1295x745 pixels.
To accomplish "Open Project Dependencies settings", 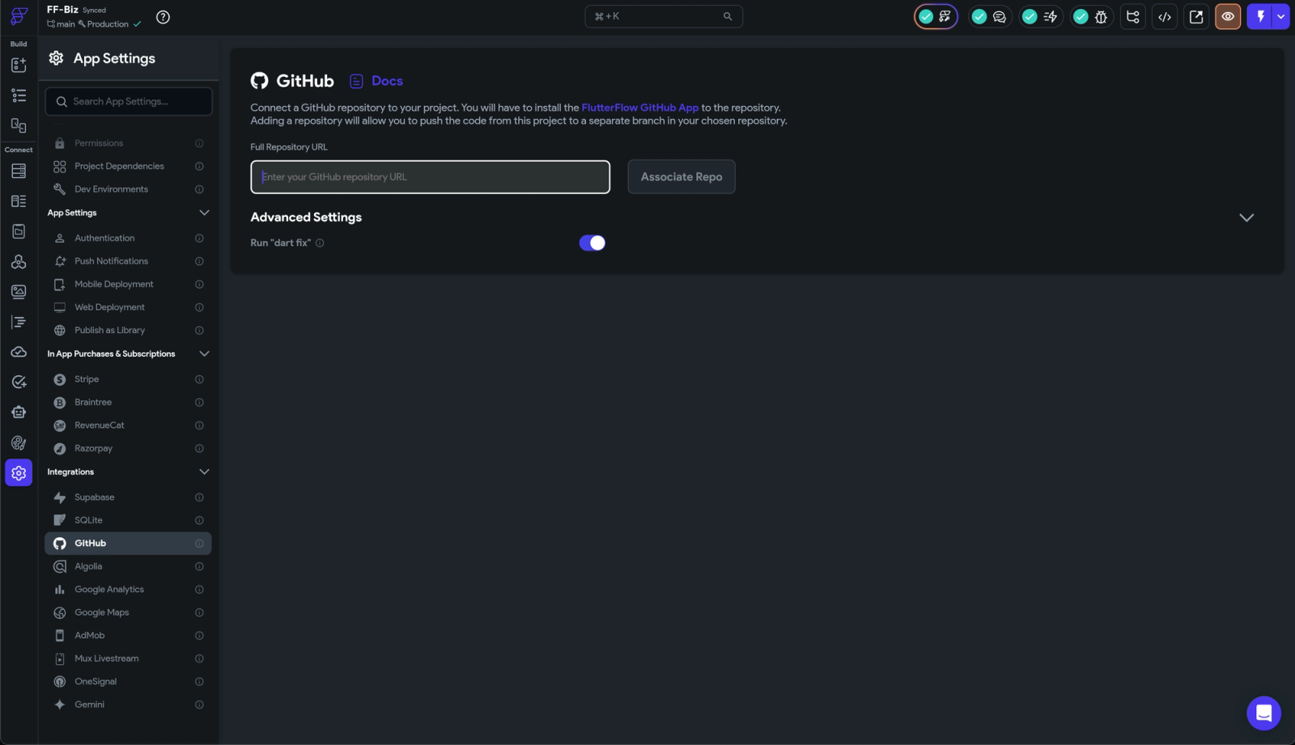I will pos(128,167).
